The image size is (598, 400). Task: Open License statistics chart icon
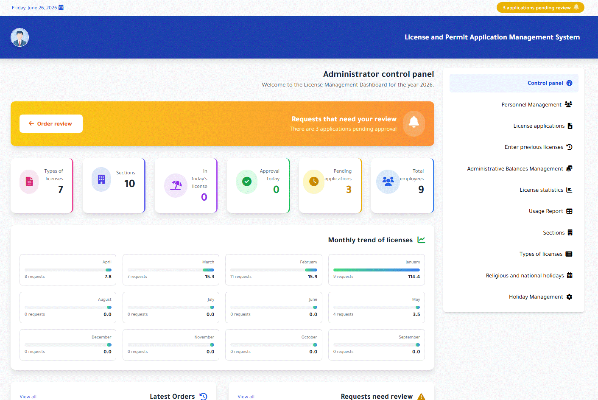point(569,190)
